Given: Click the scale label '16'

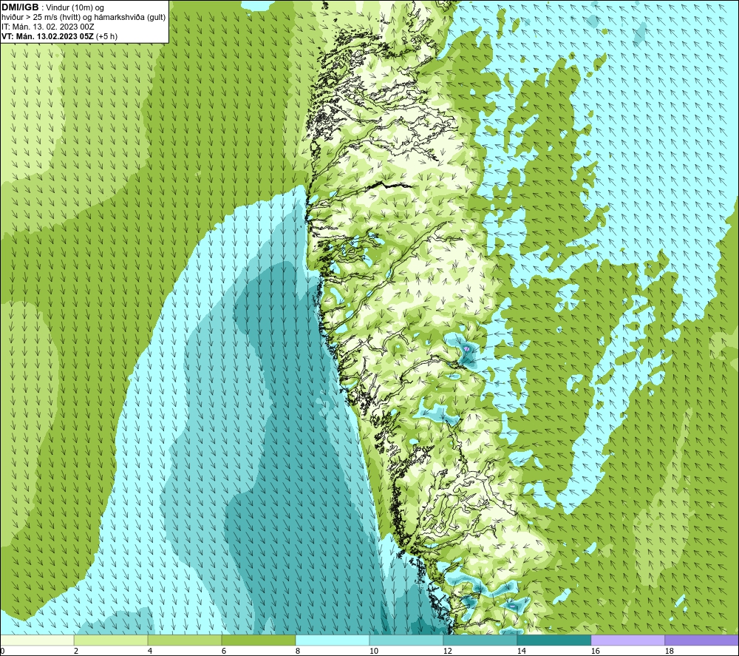Looking at the screenshot, I should 595,652.
